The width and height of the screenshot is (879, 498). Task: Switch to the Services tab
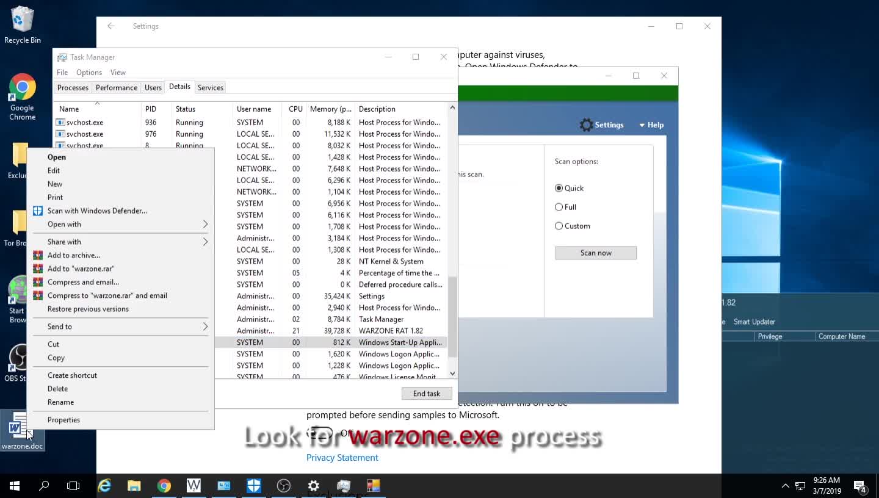coord(211,88)
